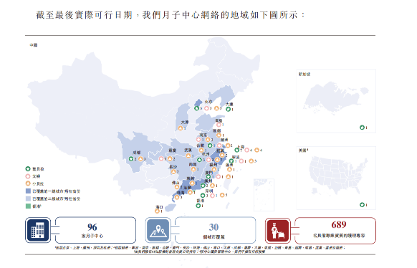
Task: Click the 30 cities covered stat box
Action: click(x=216, y=230)
